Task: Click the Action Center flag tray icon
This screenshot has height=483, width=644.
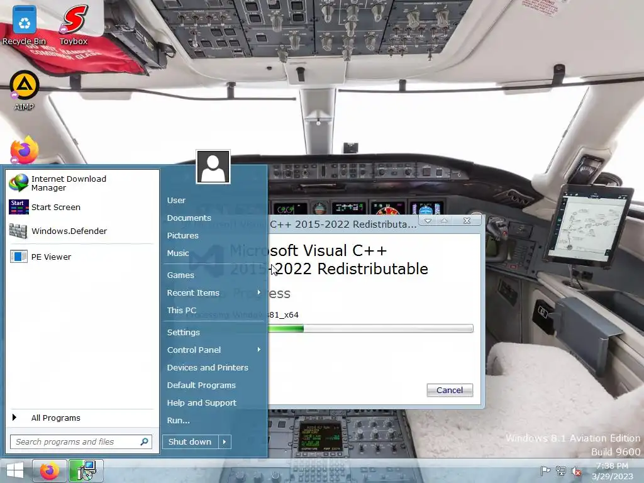Action: (545, 470)
